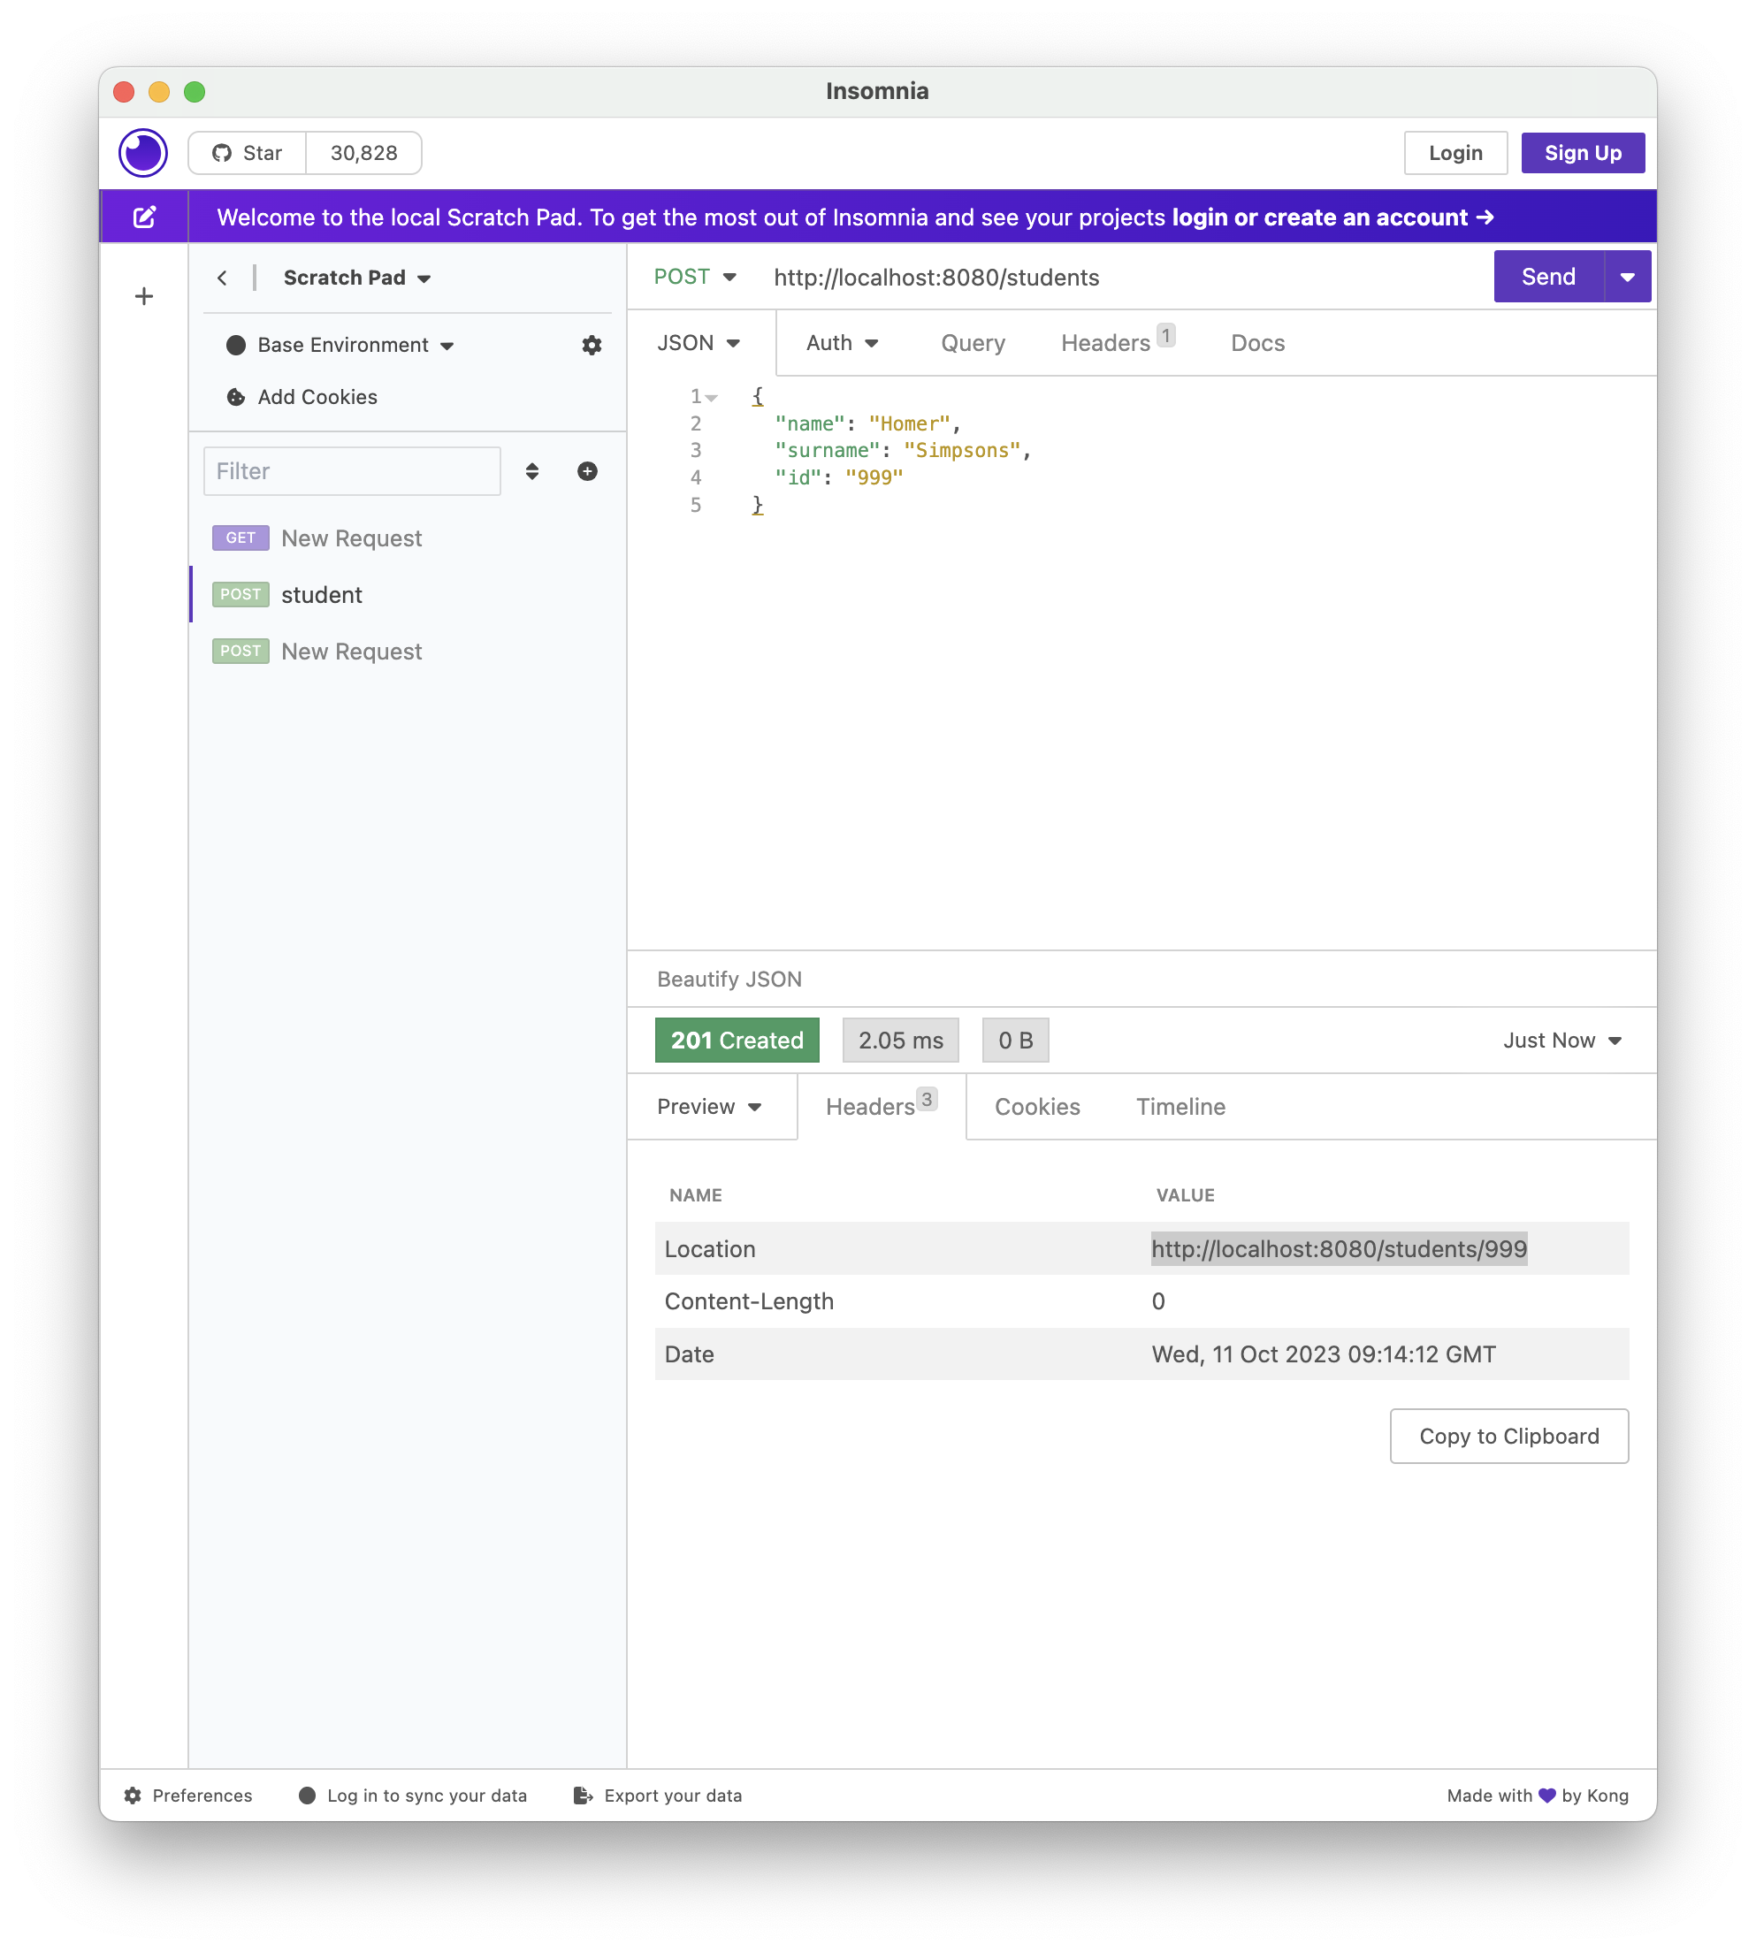Viewport: 1756px width, 1952px height.
Task: Open the JSON body type dropdown
Action: [x=699, y=343]
